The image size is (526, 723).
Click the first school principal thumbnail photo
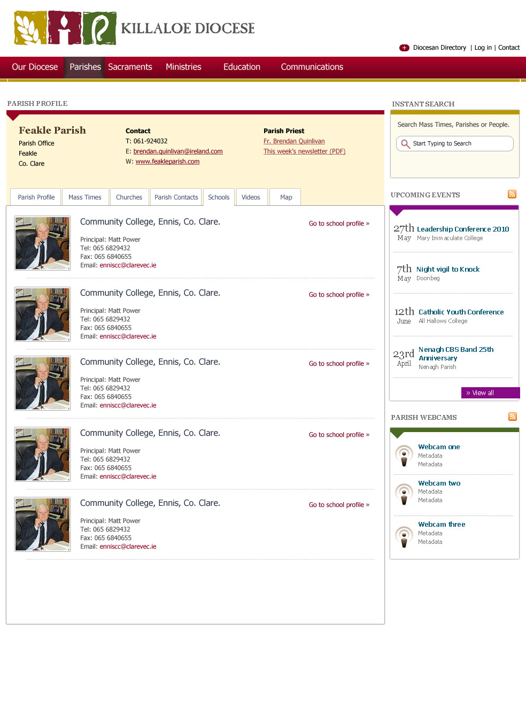(43, 243)
